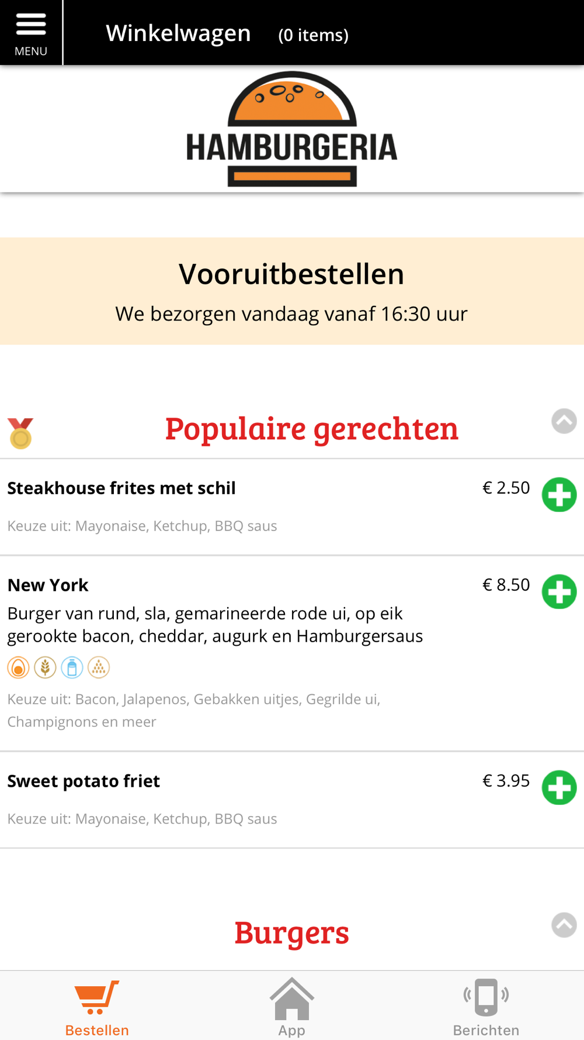584x1040 pixels.
Task: Click the Burgers category heading
Action: click(x=292, y=932)
